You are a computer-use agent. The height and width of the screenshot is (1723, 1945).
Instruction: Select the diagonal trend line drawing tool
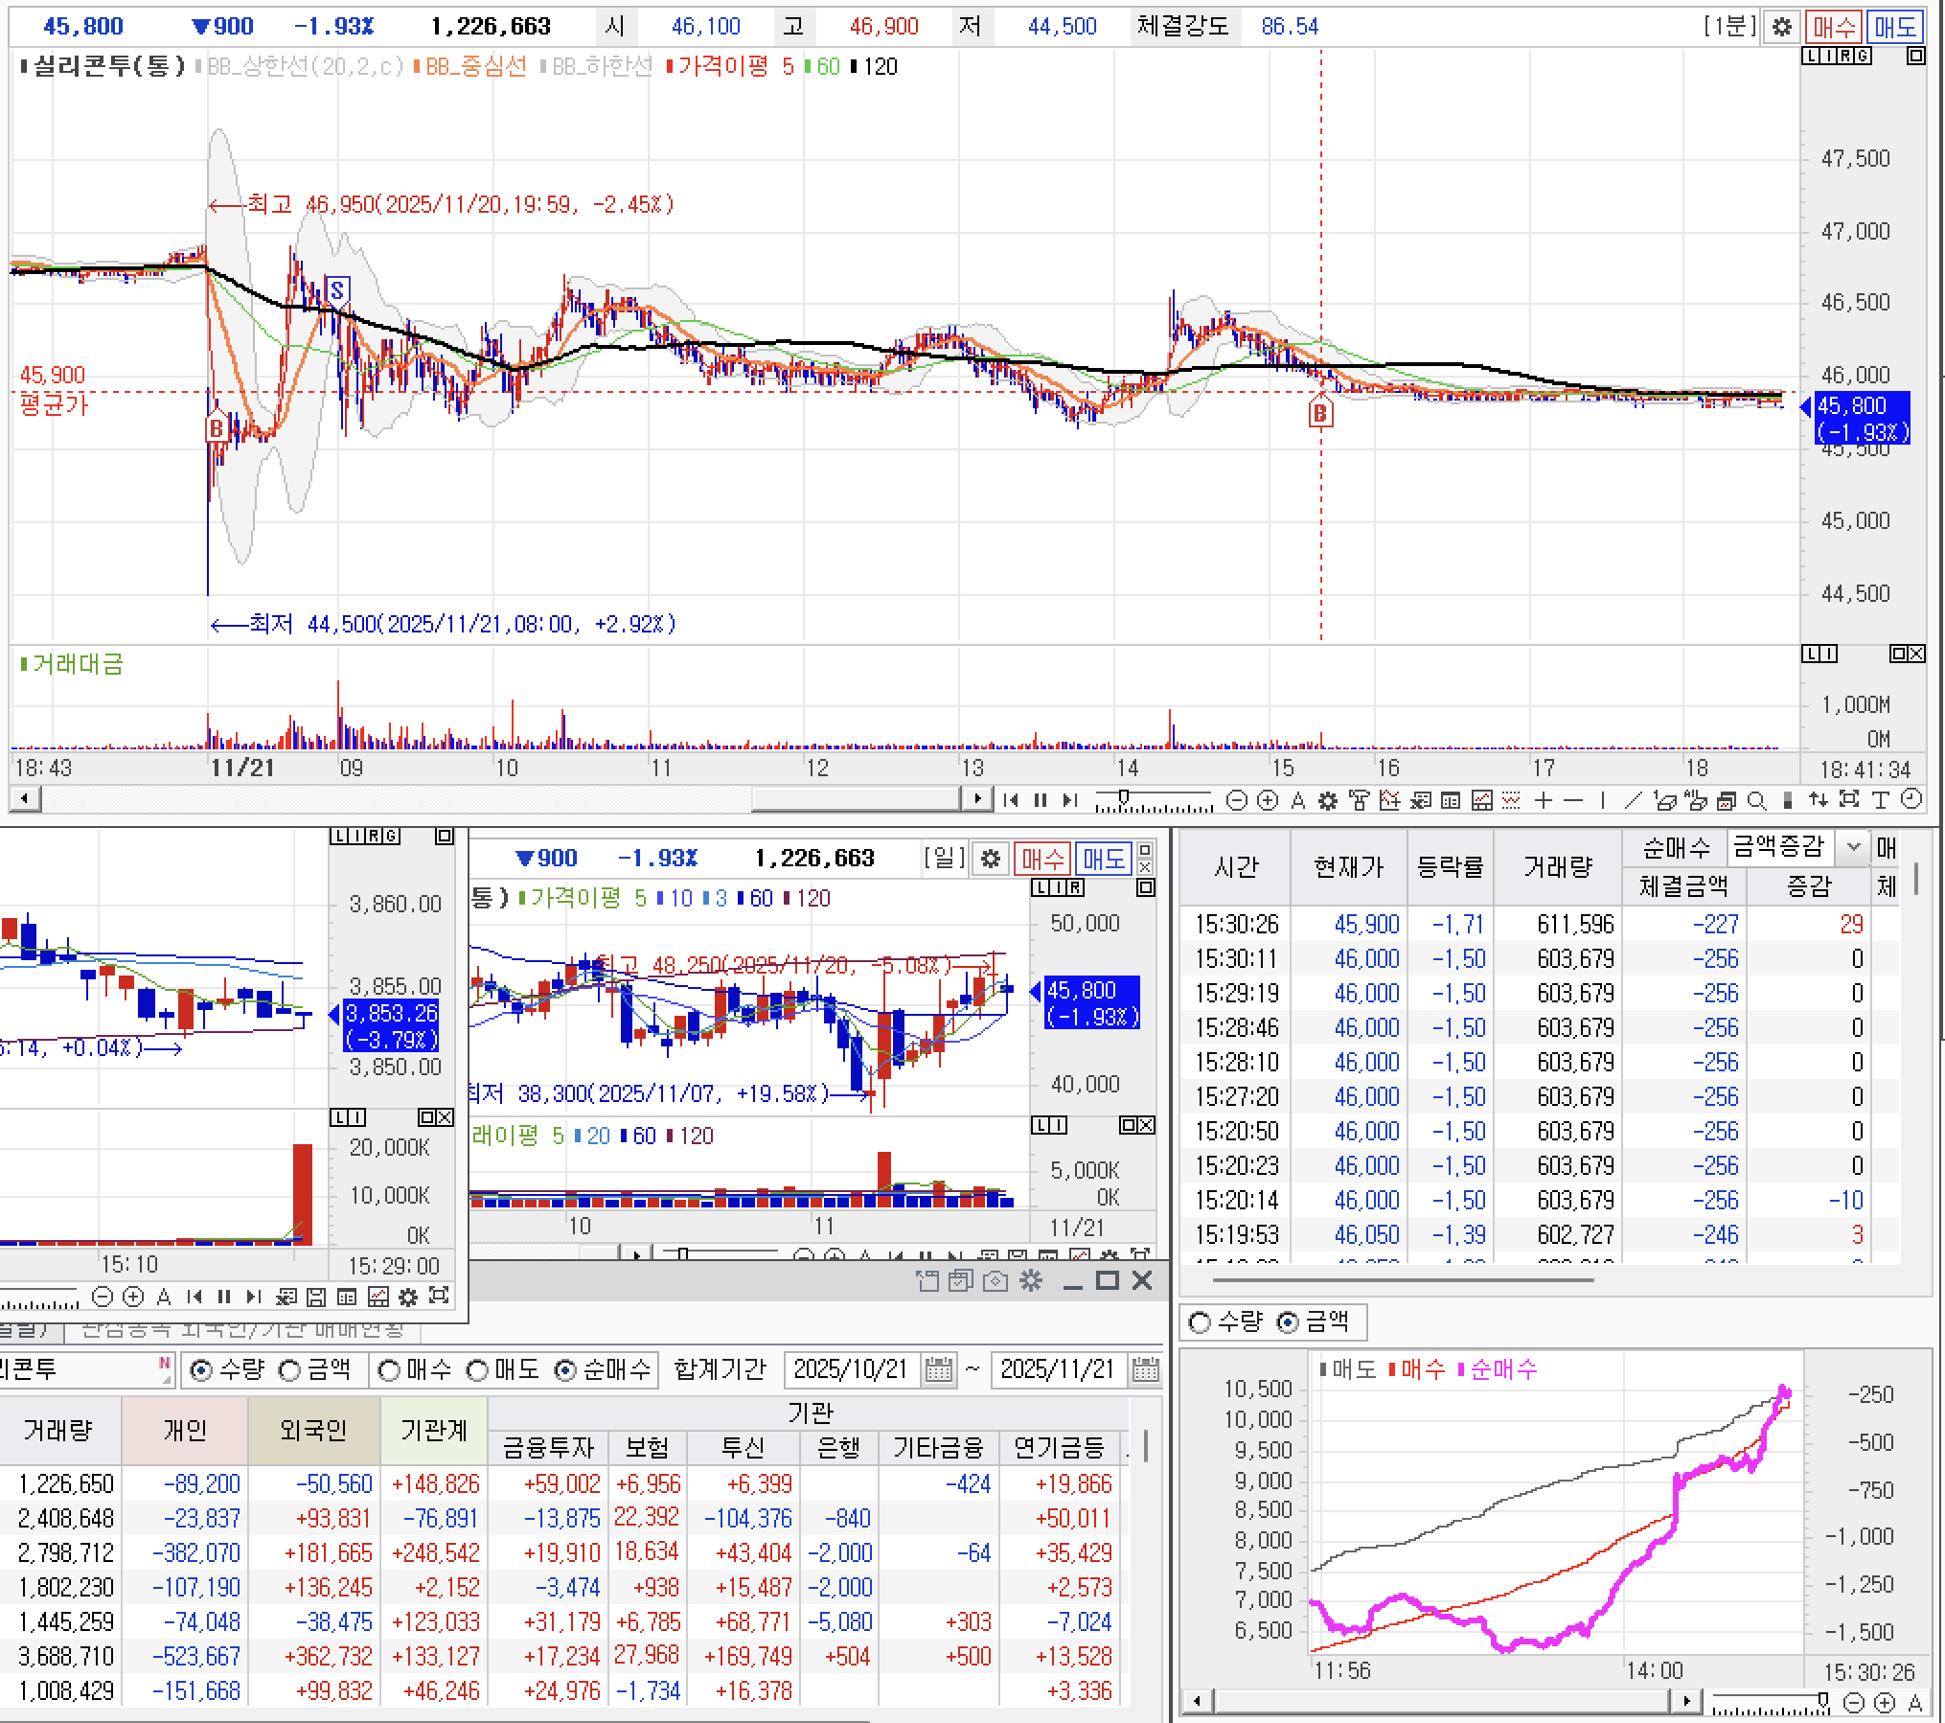pos(1634,800)
